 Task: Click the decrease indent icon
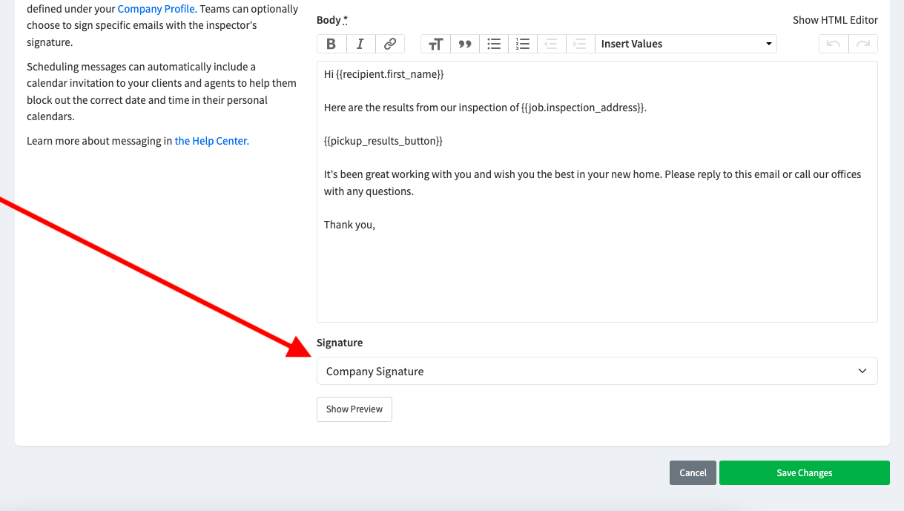(x=550, y=44)
